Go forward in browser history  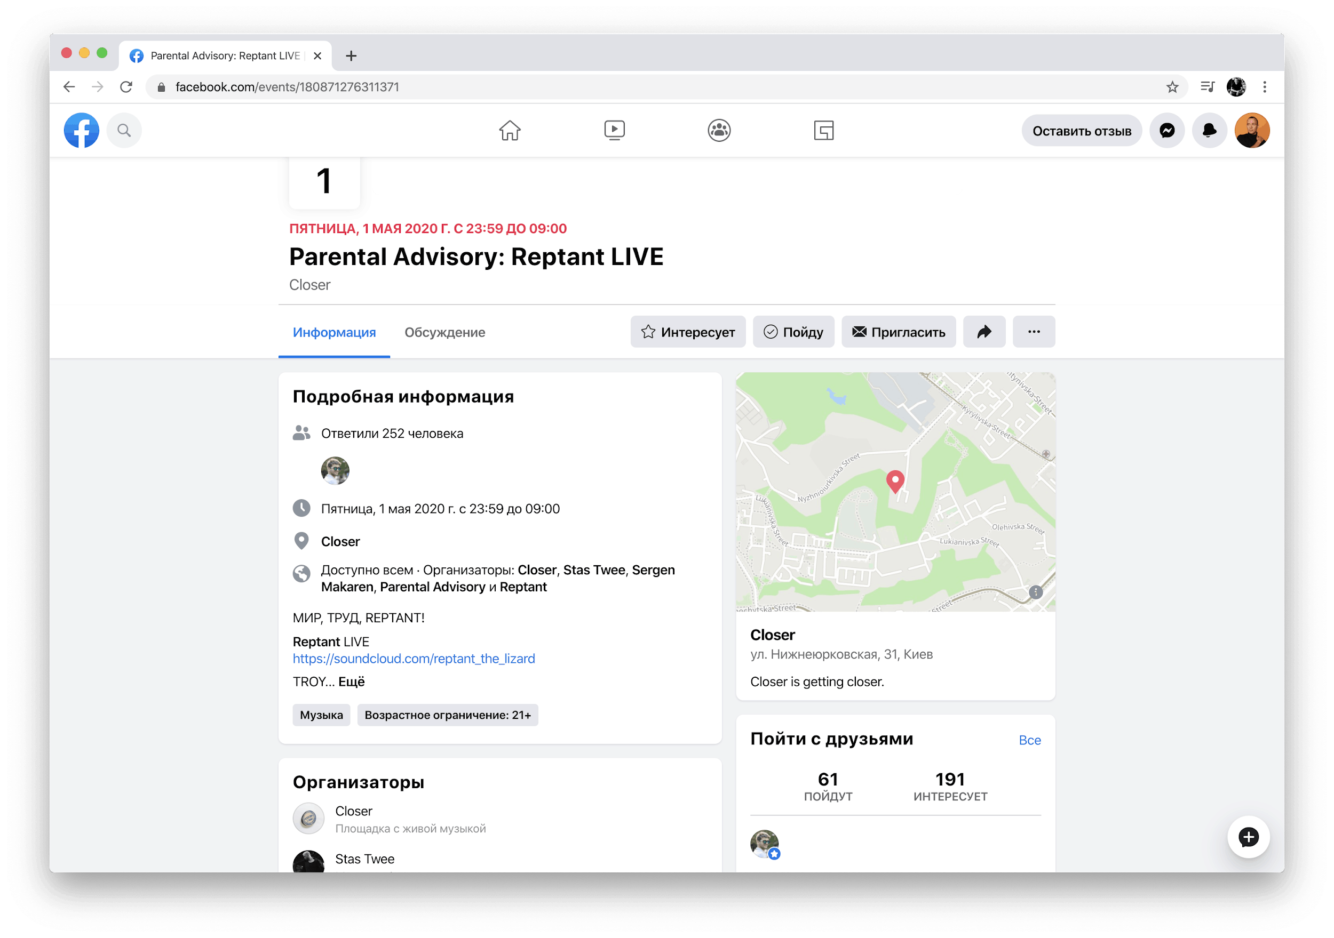98,87
